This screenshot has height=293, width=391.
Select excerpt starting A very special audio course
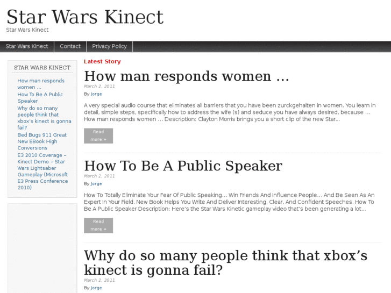230,112
